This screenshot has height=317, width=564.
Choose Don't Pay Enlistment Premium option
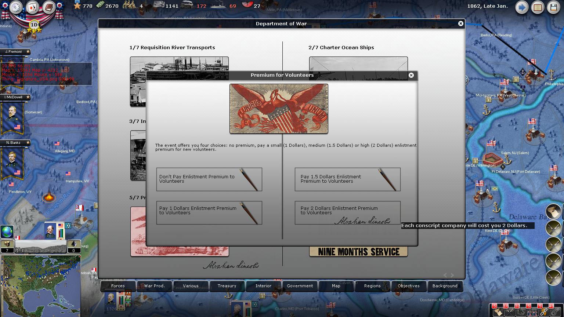209,179
